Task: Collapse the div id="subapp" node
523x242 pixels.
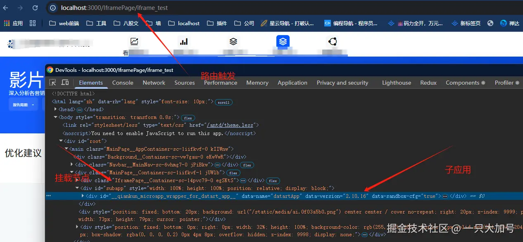Action: pos(77,188)
